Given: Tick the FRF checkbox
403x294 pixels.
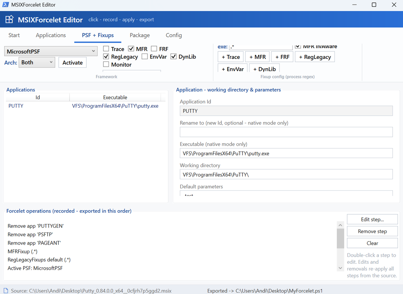Looking at the screenshot, I should (x=154, y=49).
